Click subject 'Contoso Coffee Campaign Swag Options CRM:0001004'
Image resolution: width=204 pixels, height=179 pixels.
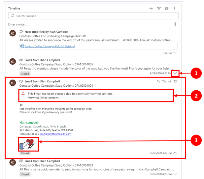point(56,86)
